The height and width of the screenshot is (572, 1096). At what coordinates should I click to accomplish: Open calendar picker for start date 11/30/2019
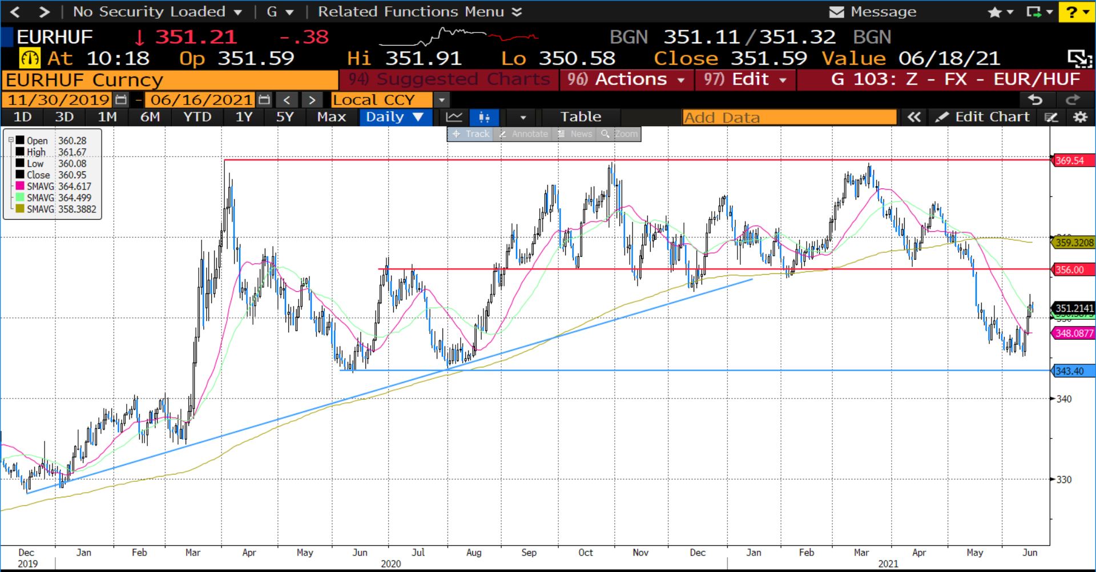point(120,100)
